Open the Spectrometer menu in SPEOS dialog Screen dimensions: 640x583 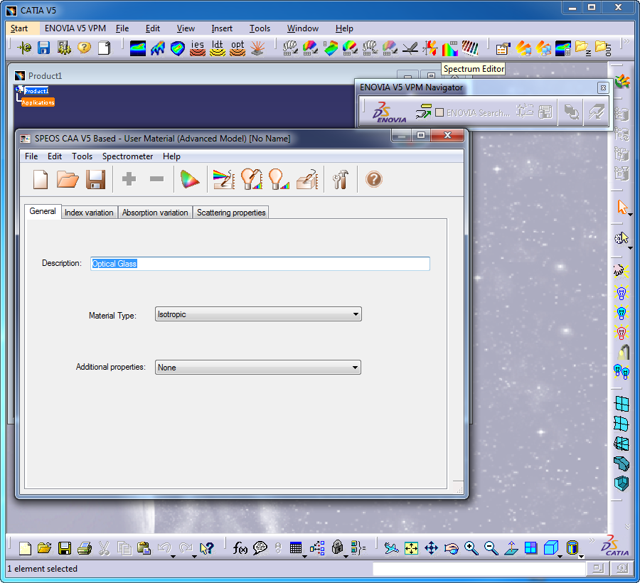point(127,156)
